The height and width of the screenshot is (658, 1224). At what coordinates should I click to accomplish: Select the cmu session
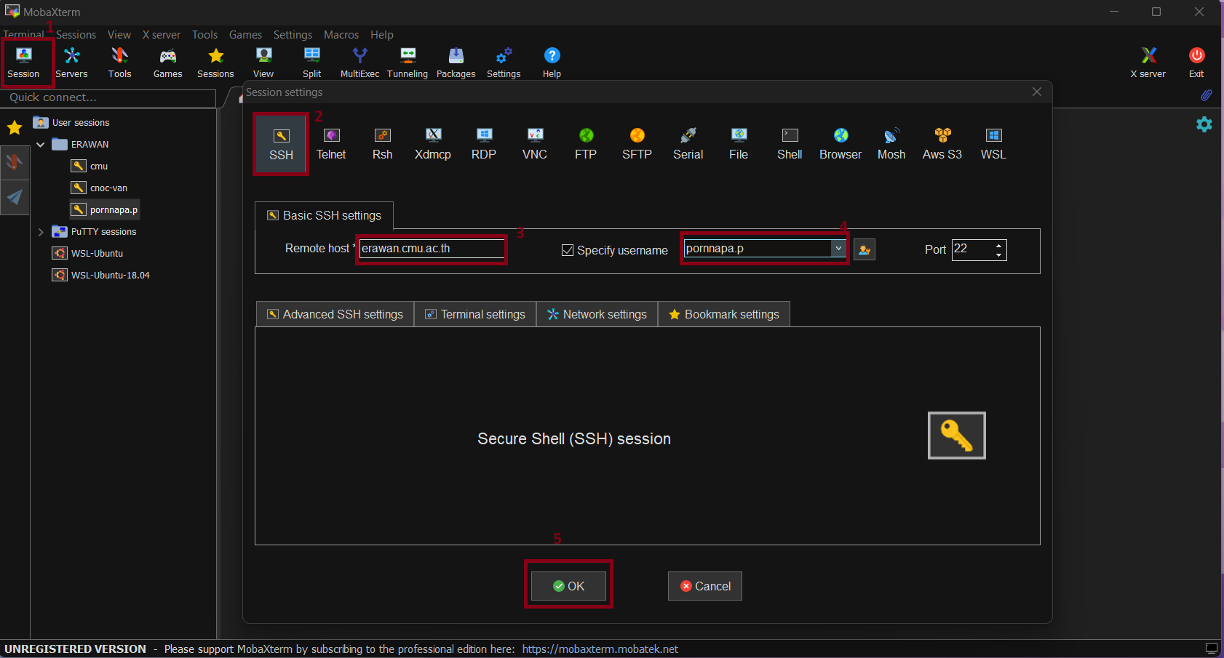[90, 166]
